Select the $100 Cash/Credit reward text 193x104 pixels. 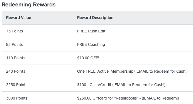(x=121, y=85)
